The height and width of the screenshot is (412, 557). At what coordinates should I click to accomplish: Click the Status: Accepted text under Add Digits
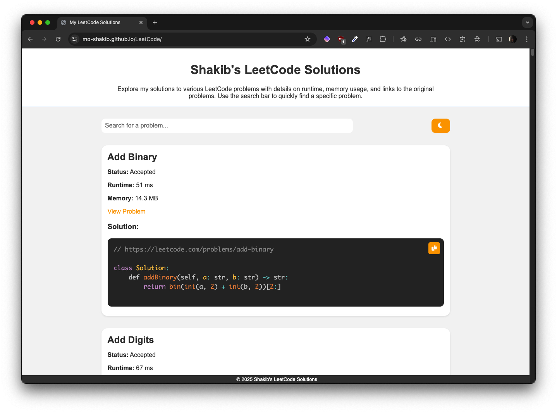point(132,355)
